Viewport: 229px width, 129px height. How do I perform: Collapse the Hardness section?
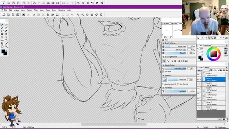163,88
